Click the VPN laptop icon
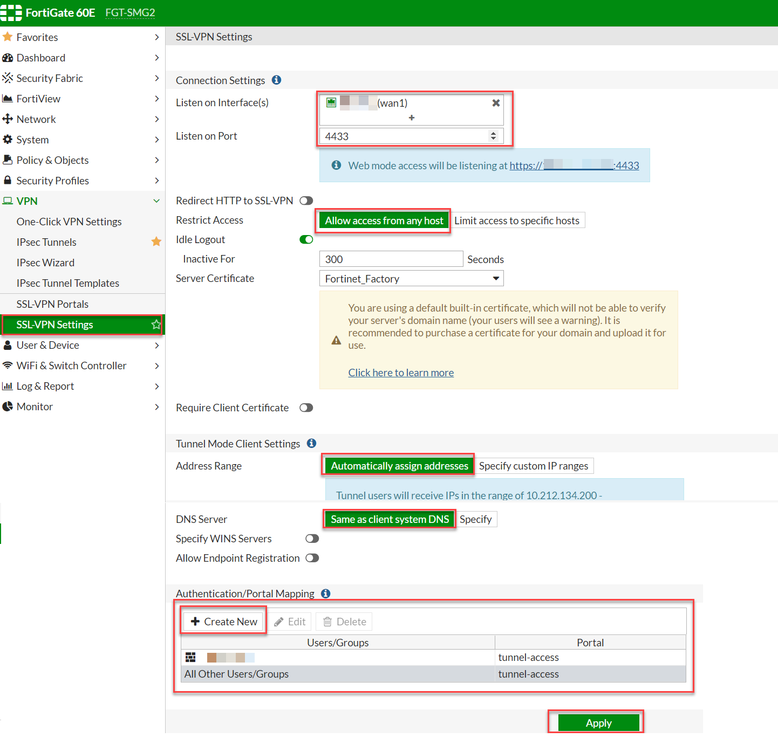This screenshot has height=738, width=778. (8, 201)
